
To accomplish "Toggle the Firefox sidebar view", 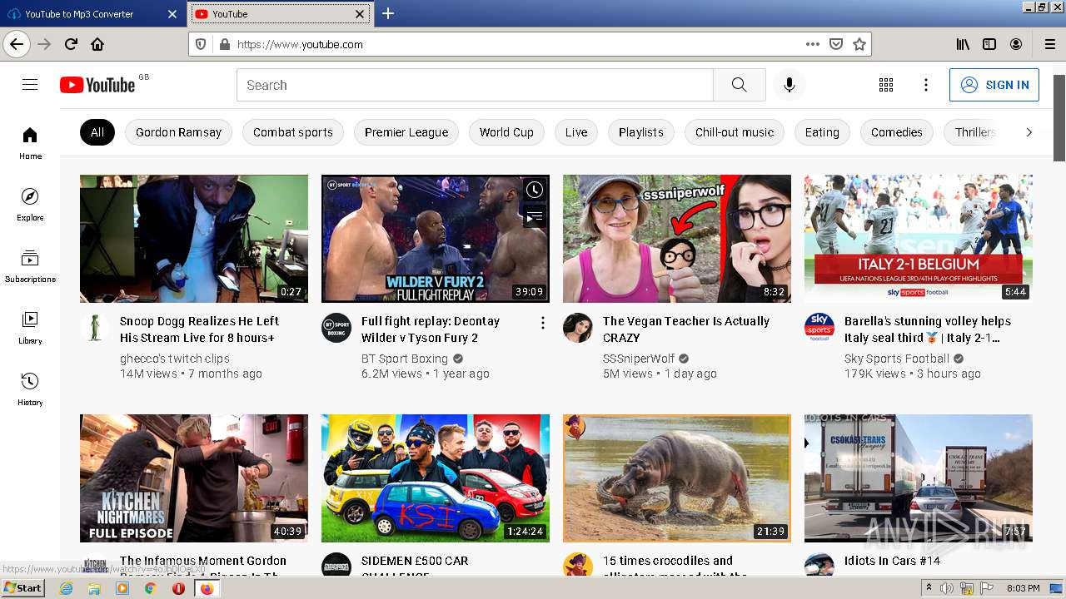I will click(x=989, y=44).
